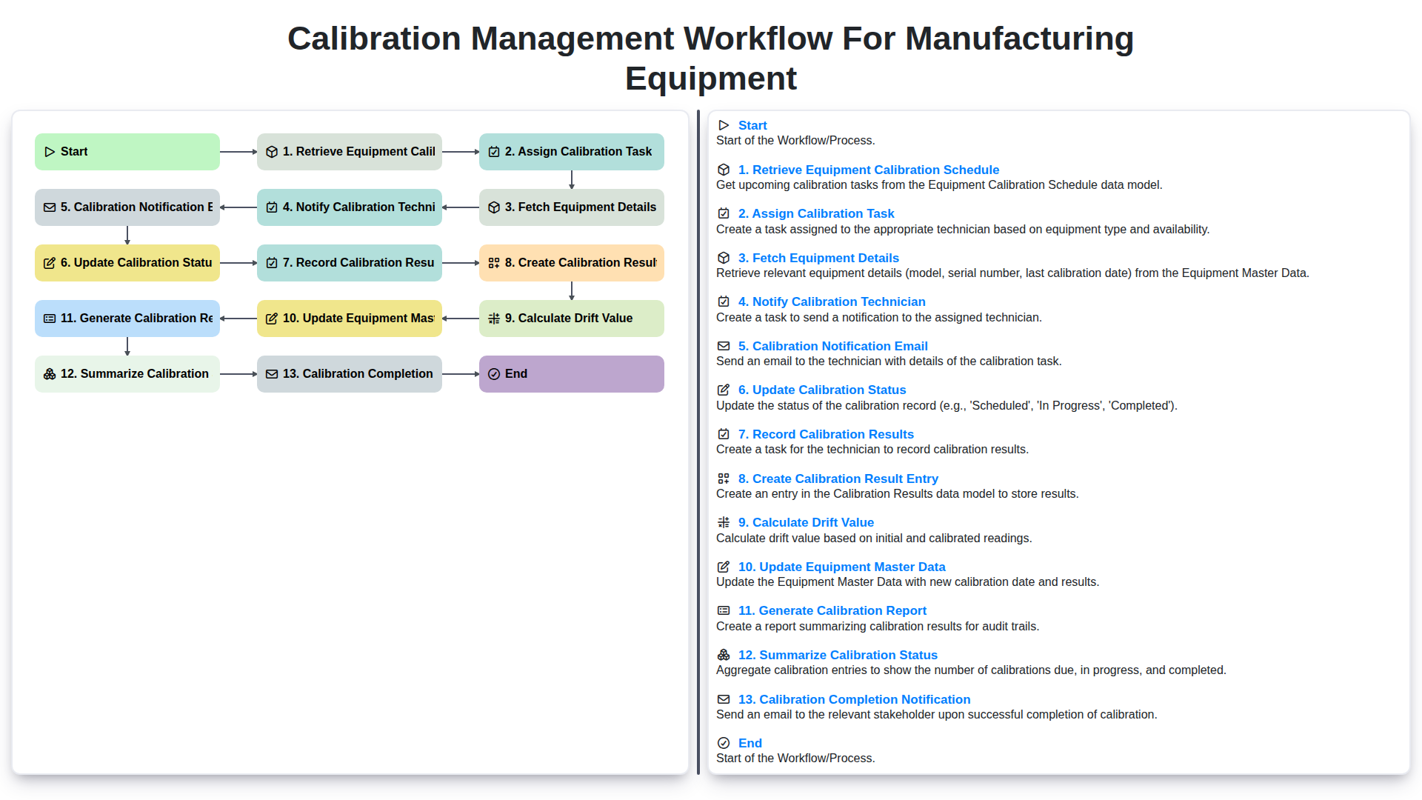
Task: Select the '10. Update Equipment Master Data' node
Action: tap(349, 318)
